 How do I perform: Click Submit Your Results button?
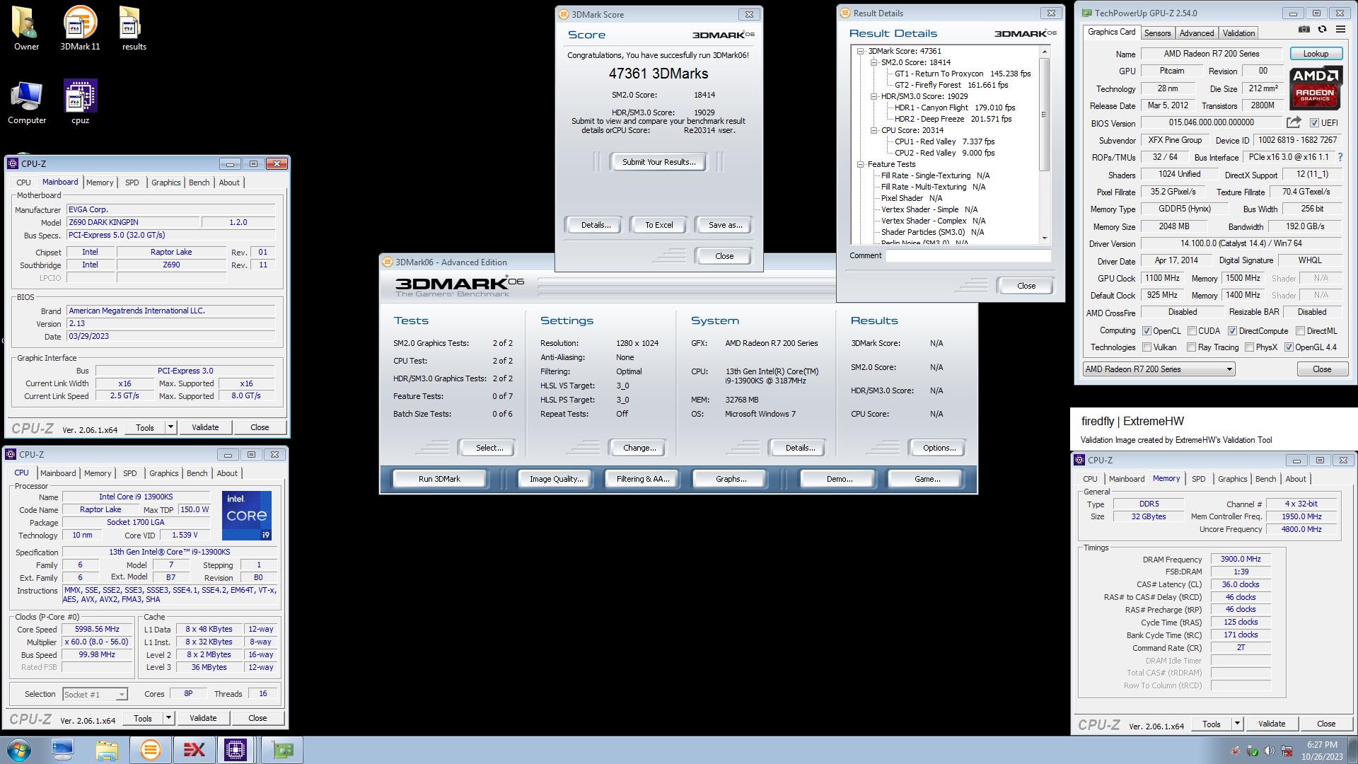pyautogui.click(x=658, y=162)
